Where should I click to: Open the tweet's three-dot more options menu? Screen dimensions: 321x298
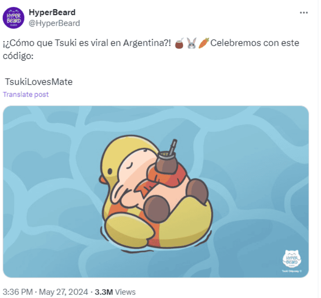coord(304,12)
